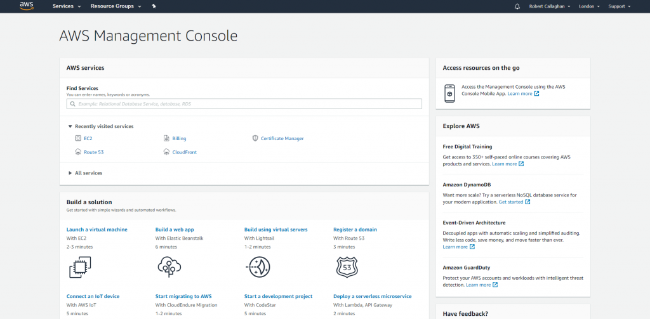Click external link icon beside DynamoDB Get started

click(x=527, y=202)
